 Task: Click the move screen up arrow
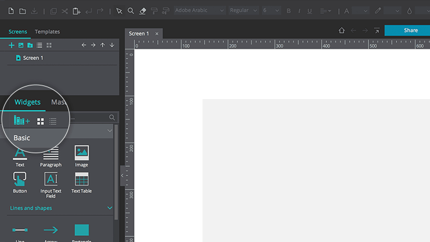pyautogui.click(x=103, y=45)
